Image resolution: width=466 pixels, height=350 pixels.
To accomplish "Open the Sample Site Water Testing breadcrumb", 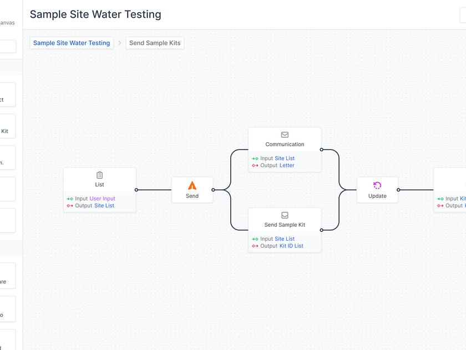I will click(71, 43).
